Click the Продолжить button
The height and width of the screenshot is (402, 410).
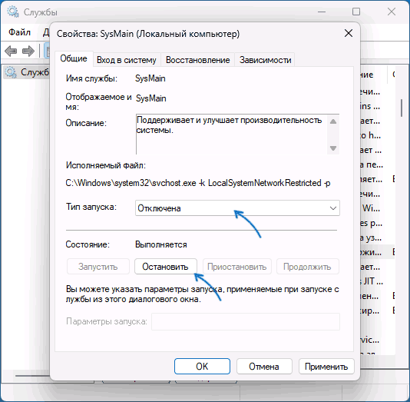[x=307, y=267]
